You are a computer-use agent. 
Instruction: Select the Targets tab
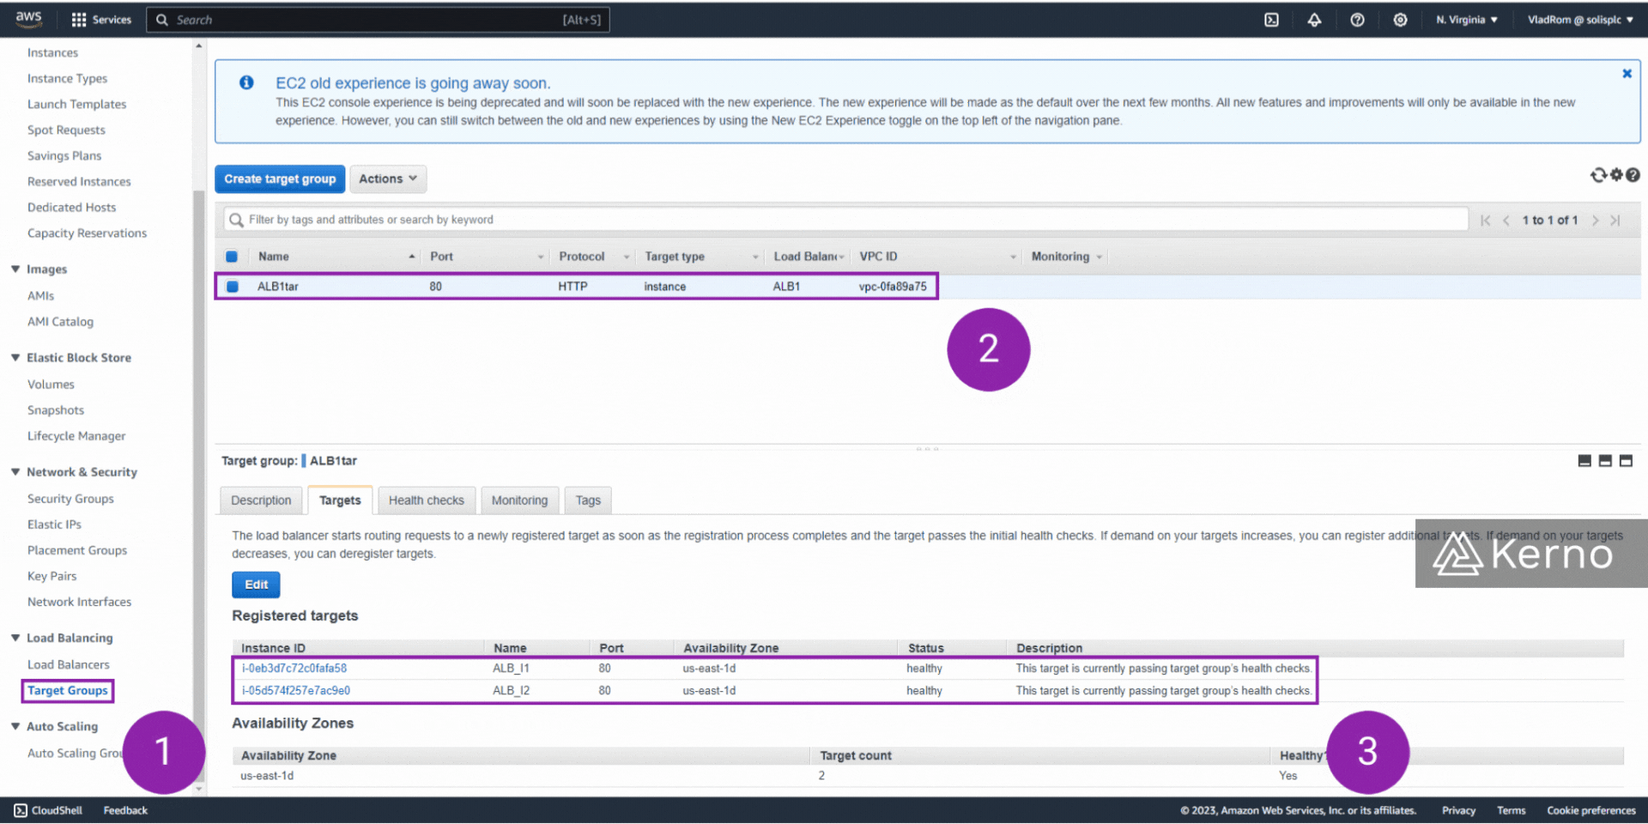[x=340, y=500]
